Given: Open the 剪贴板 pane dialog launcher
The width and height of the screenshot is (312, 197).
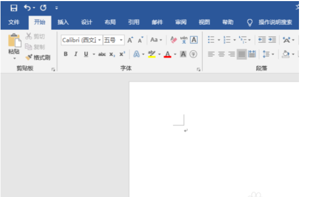Looking at the screenshot, I should pyautogui.click(x=53, y=69).
